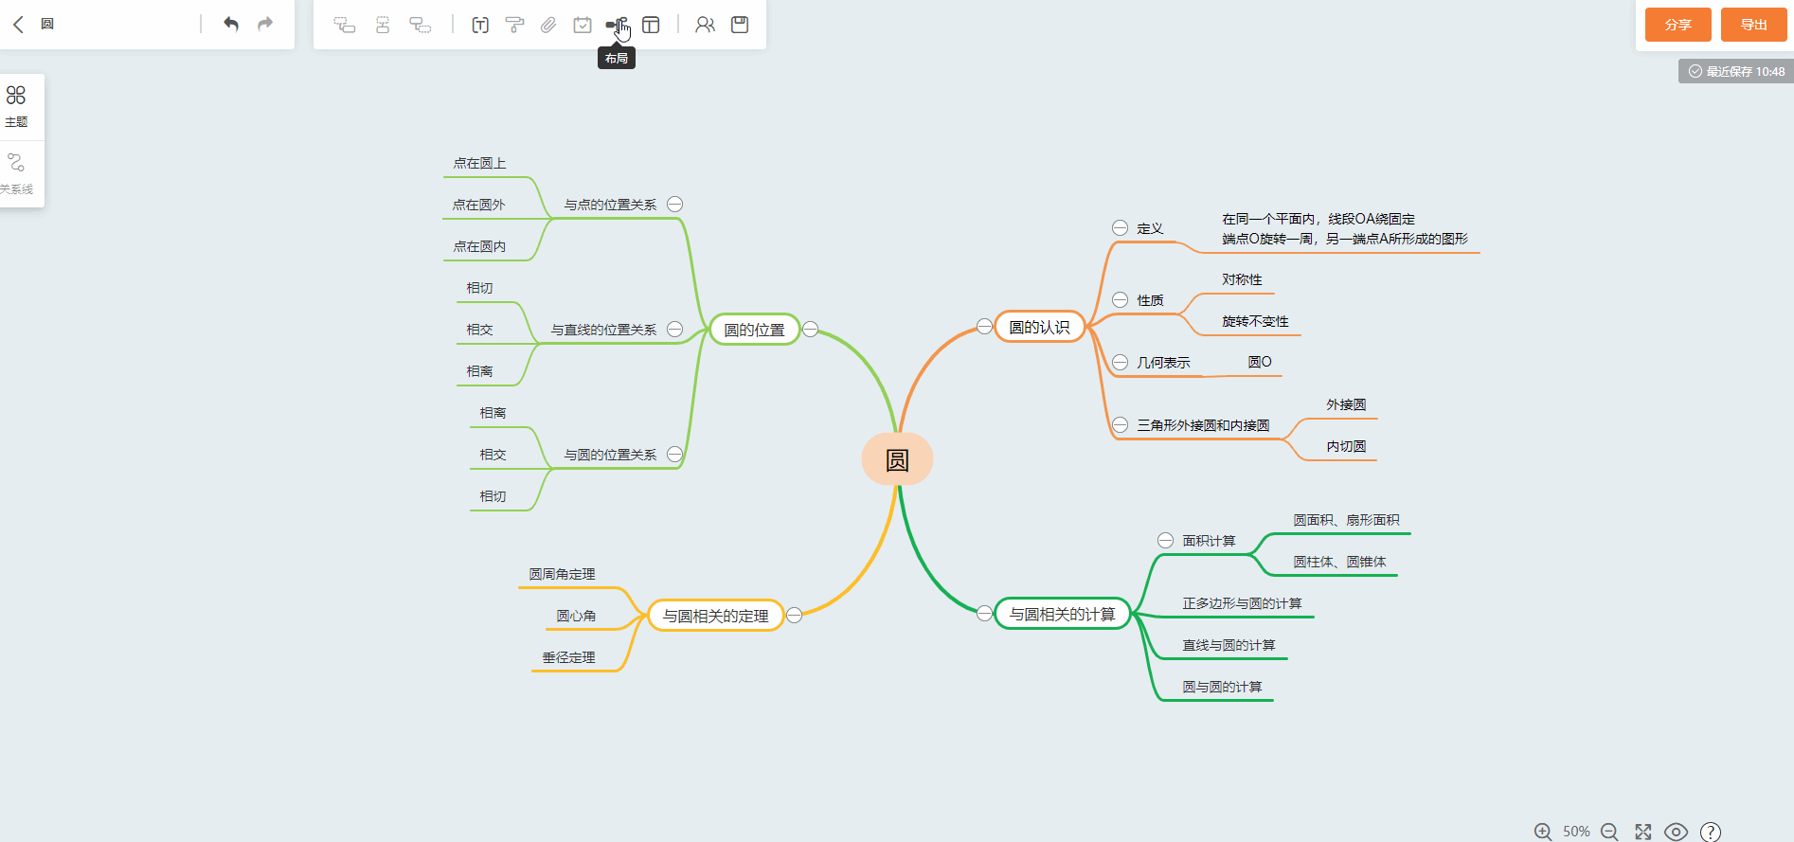Collapse the 面积计算 subtopic
The image size is (1794, 842).
1165,541
